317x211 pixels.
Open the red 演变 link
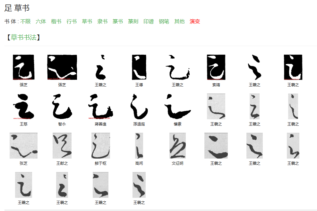coord(195,22)
